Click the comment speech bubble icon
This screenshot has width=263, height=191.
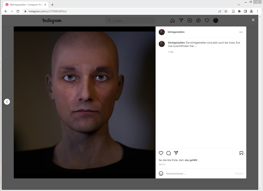click(168, 153)
